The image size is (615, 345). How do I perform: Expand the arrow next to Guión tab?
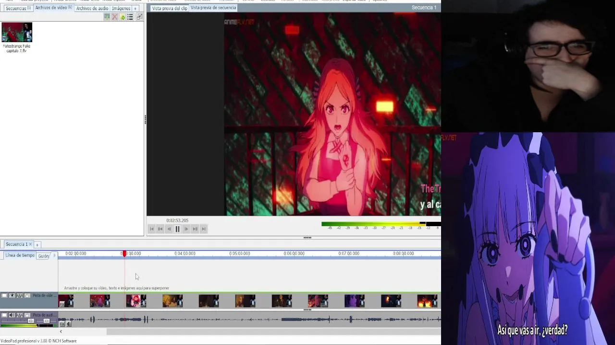pyautogui.click(x=54, y=255)
